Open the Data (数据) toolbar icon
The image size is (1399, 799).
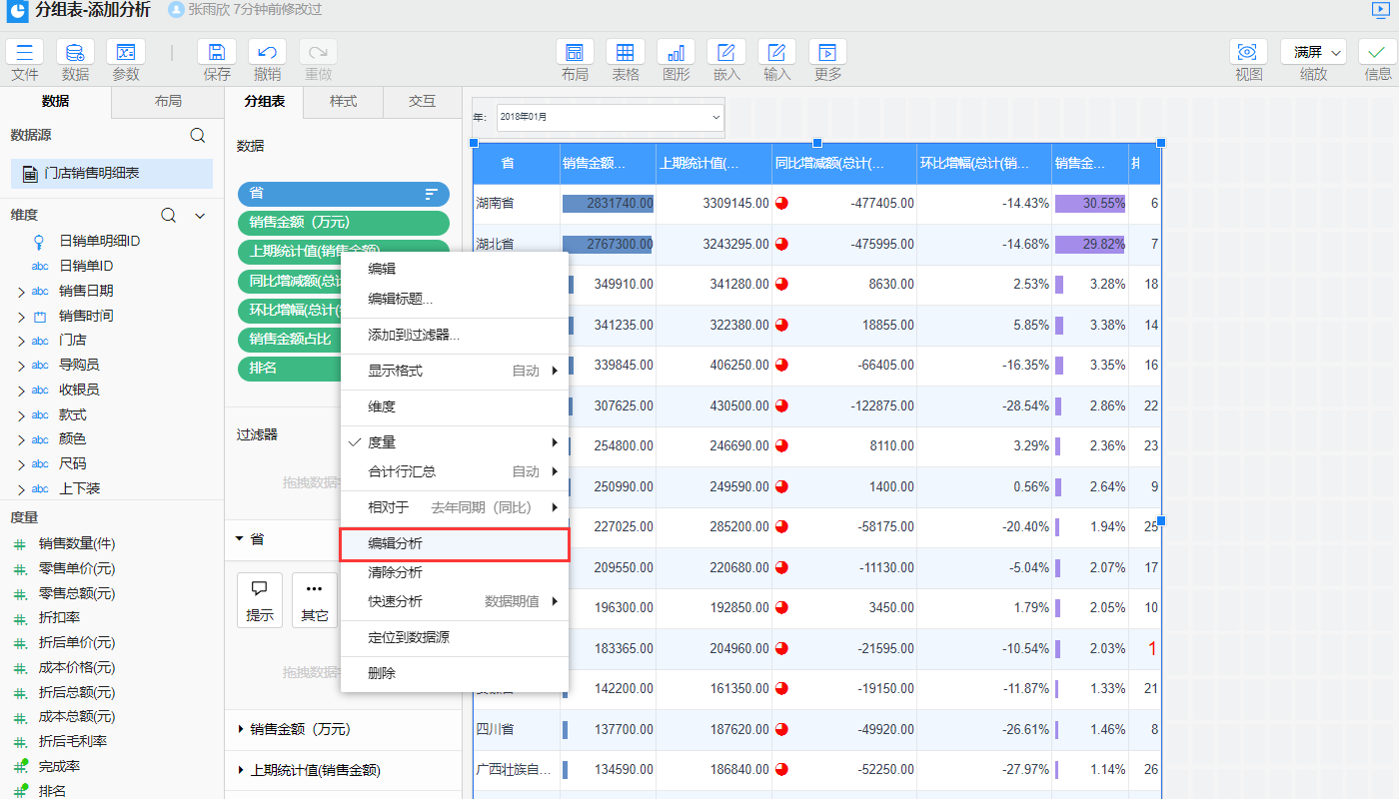point(75,53)
